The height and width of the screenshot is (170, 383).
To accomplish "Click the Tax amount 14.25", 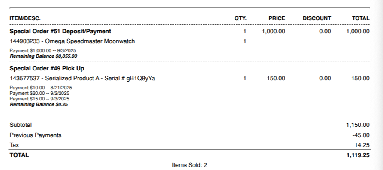I will 362,145.
